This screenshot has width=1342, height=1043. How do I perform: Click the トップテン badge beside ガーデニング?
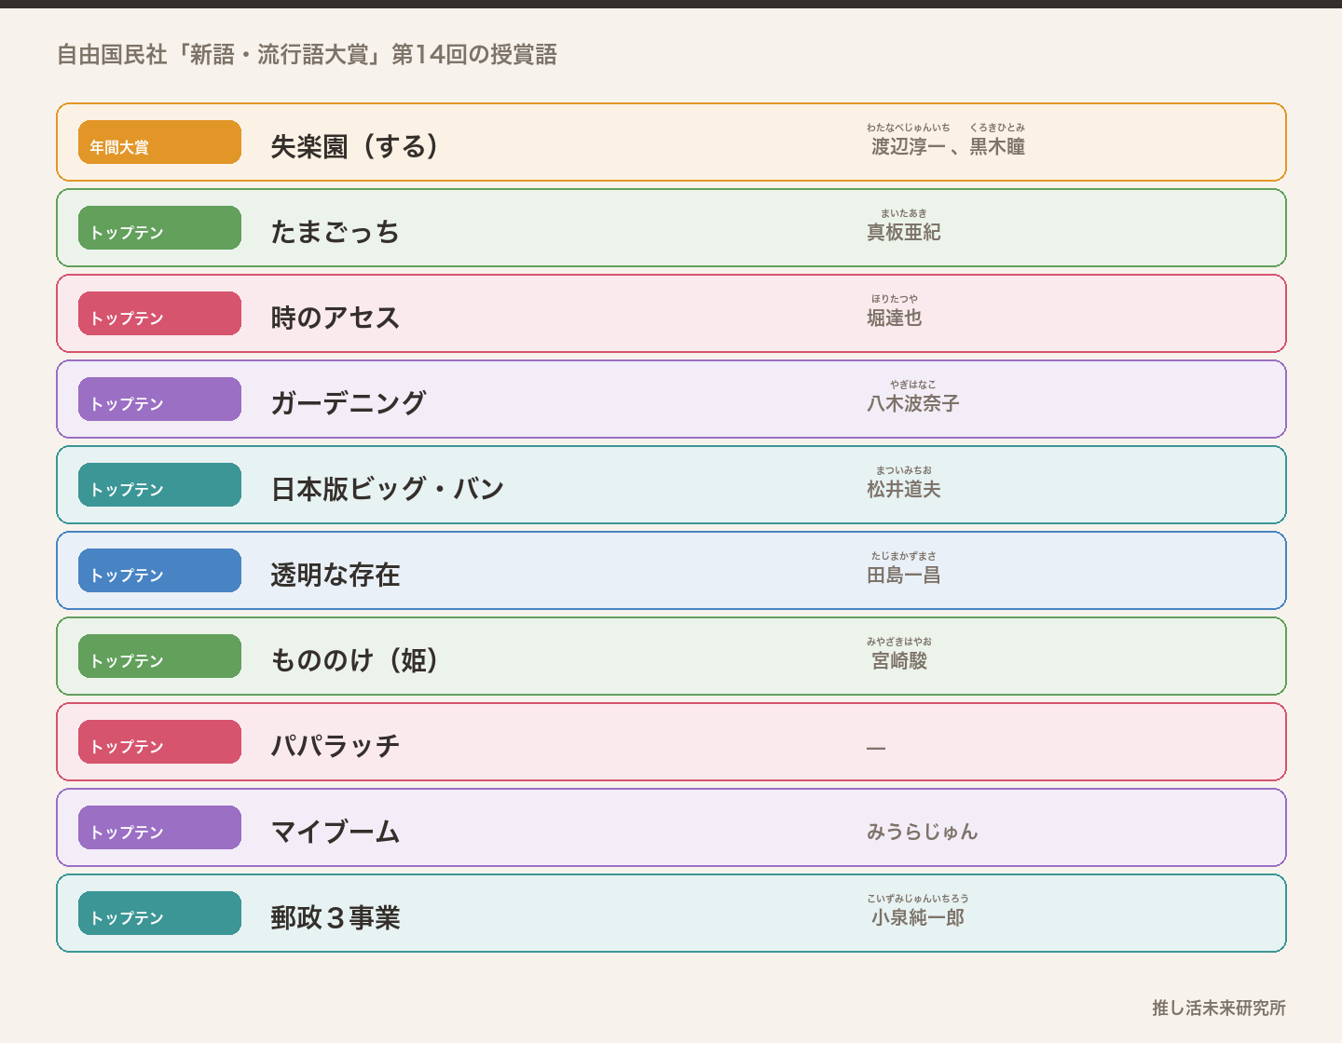tap(159, 400)
